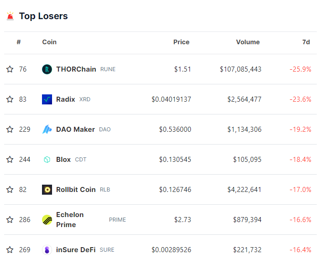This screenshot has width=330, height=264.
Task: Click the Rollbit Coin logo icon
Action: pyautogui.click(x=47, y=190)
